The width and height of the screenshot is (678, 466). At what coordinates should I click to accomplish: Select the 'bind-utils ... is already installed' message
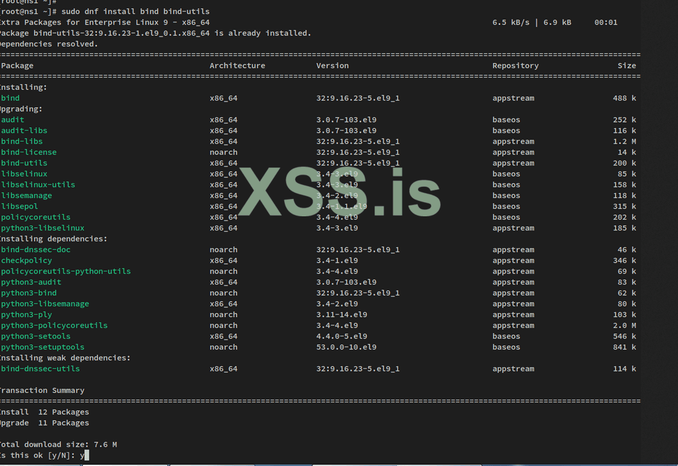pyautogui.click(x=156, y=33)
